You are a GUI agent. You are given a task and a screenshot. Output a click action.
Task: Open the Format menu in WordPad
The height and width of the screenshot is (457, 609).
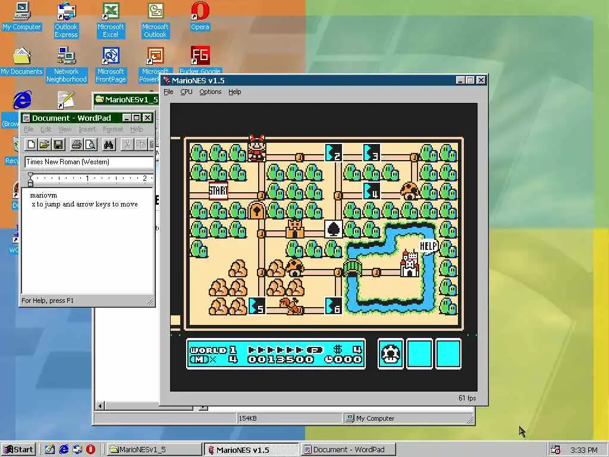pos(113,129)
